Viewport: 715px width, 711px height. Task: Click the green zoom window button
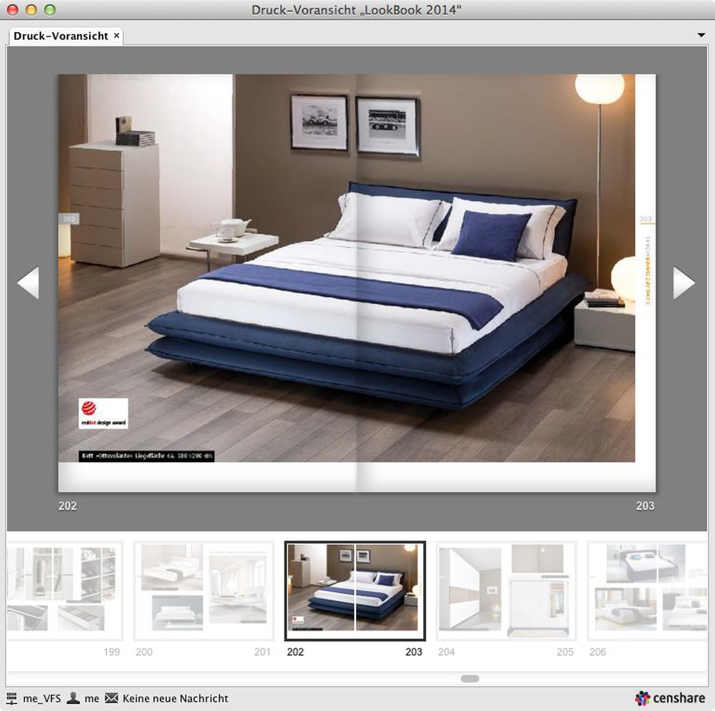click(50, 10)
